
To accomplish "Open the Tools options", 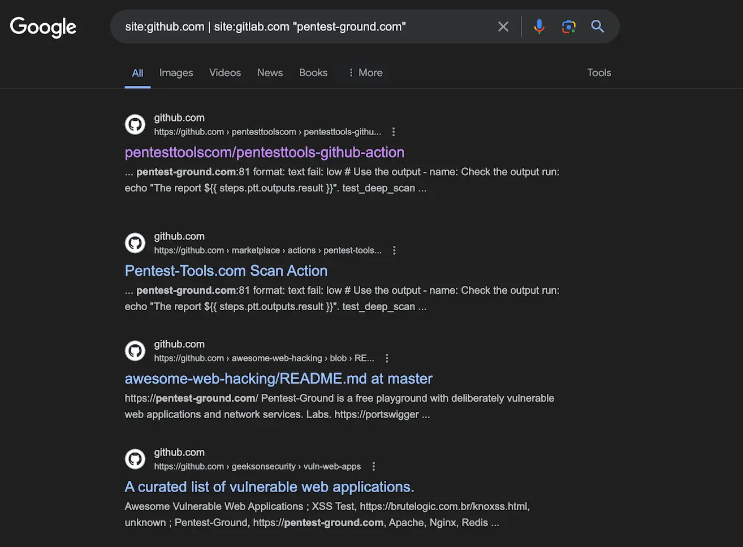I will 599,72.
